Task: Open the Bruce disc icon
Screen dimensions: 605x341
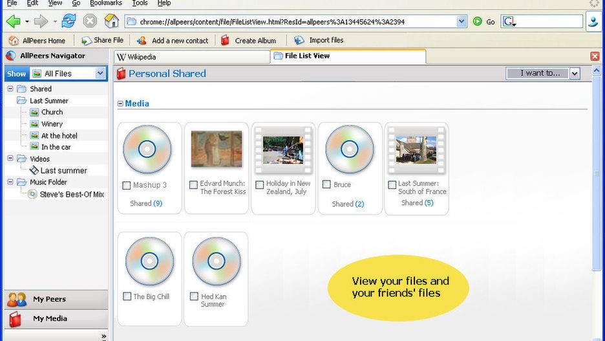Action: coord(350,149)
